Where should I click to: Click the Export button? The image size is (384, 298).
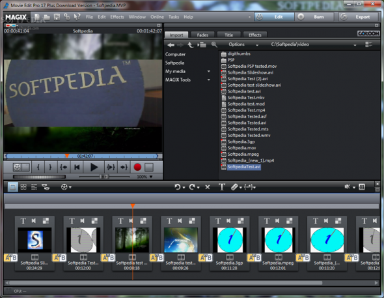359,17
